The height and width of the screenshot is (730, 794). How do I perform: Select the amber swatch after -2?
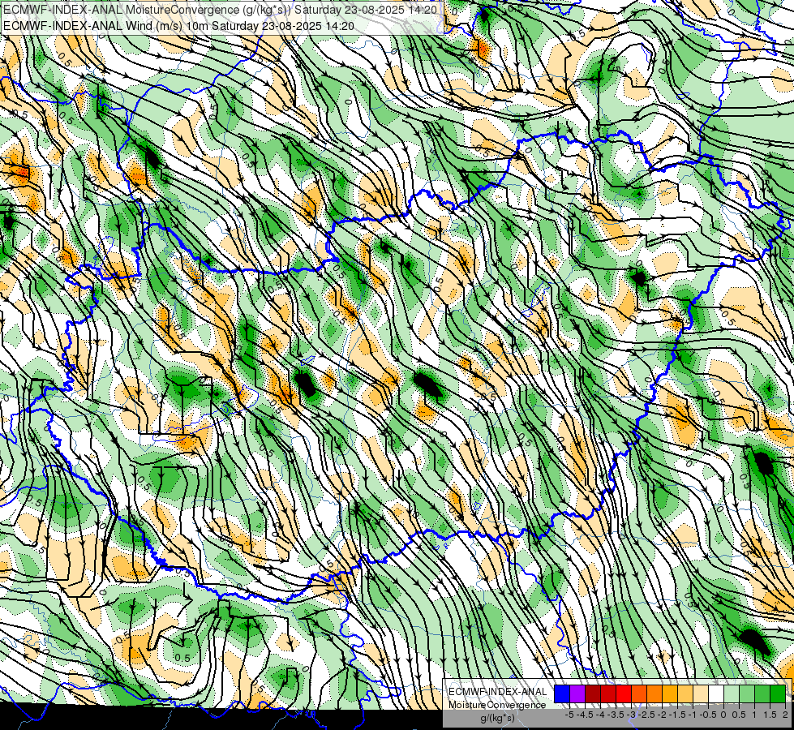(x=670, y=694)
